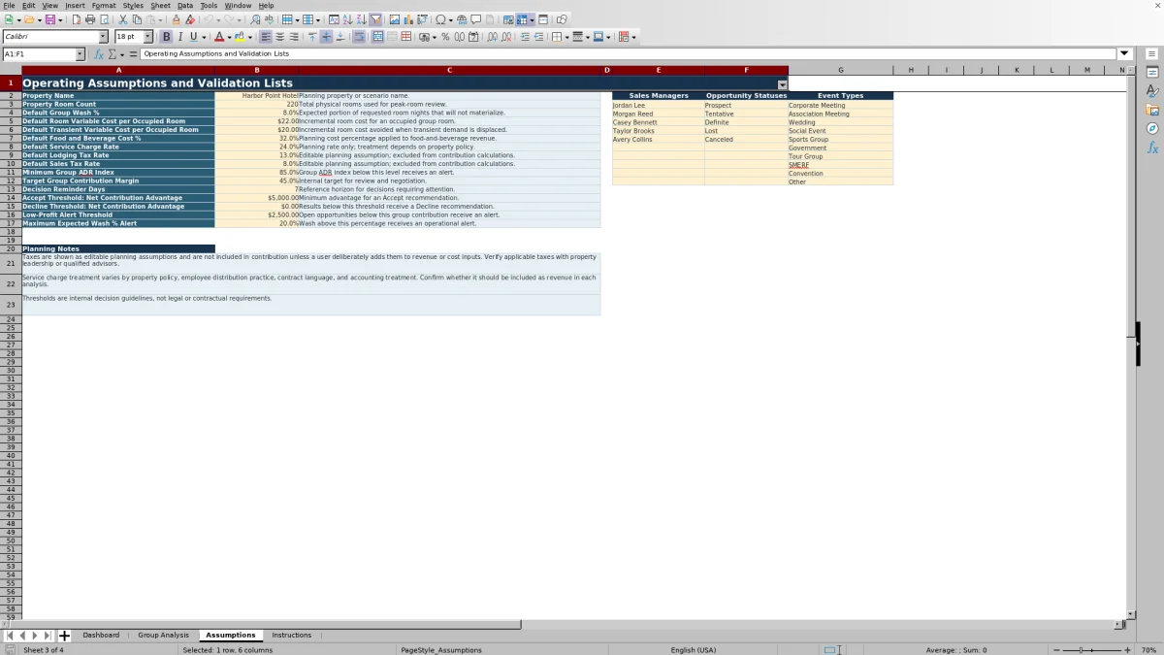Click the Print icon in toolbar
Screen dimensions: 1164x655
point(90,19)
